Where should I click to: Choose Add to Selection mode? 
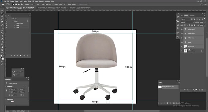click(x=16, y=4)
